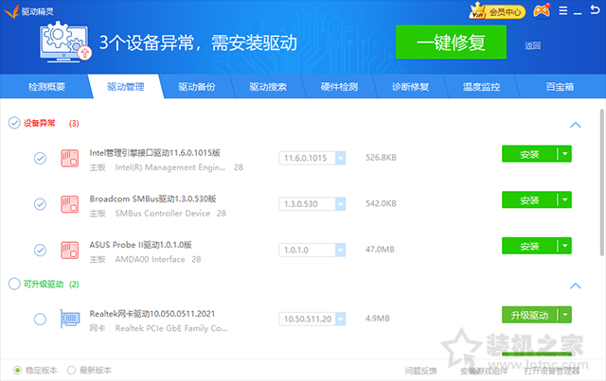Check the 可升级驱动 group checkbox

pyautogui.click(x=14, y=284)
